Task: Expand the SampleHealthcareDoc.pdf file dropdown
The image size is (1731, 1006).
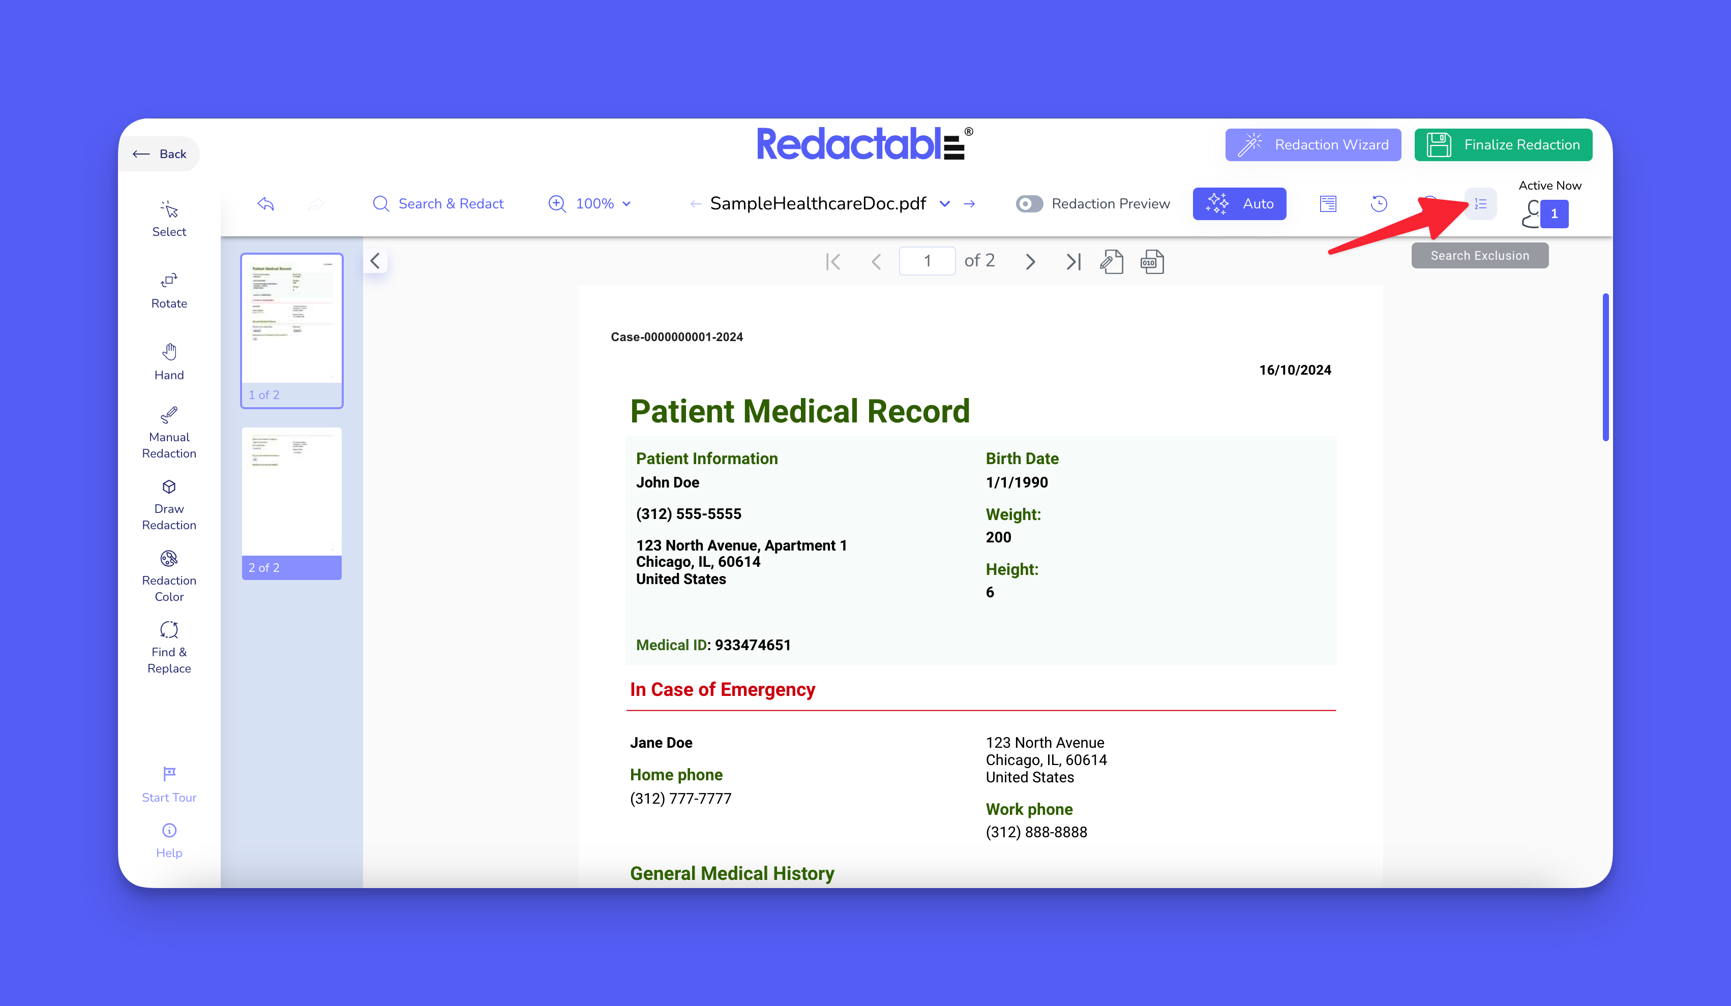Action: tap(944, 204)
